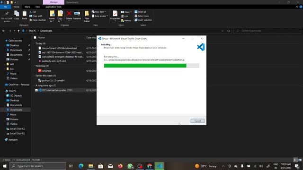303x170 pixels.
Task: Click the taskbar clock showing 10:39 AM
Action: [x=286, y=166]
